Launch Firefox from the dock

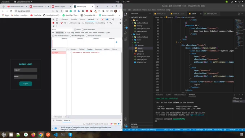[x=33, y=134]
